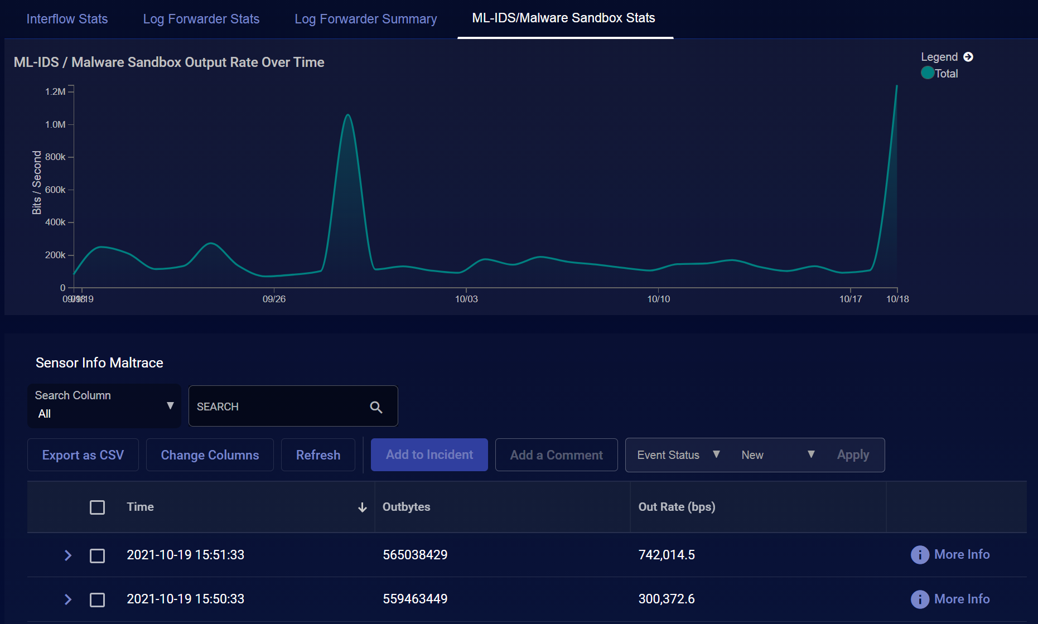Click the Legend label
This screenshot has height=624, width=1038.
[x=939, y=57]
